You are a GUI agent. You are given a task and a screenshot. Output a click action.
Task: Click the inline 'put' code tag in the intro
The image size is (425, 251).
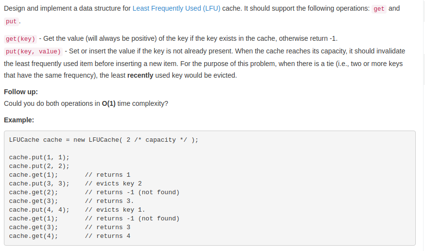coord(11,22)
